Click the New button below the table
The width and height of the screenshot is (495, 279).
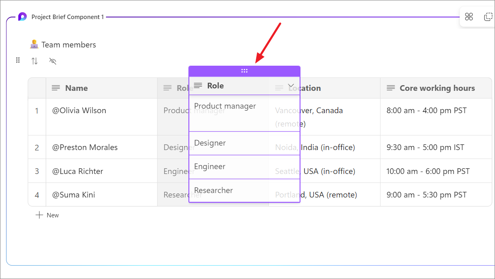tap(47, 215)
